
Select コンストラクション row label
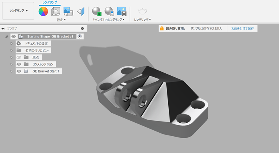43,64
